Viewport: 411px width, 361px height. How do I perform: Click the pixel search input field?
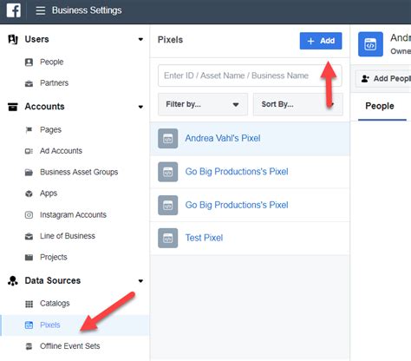[x=250, y=75]
